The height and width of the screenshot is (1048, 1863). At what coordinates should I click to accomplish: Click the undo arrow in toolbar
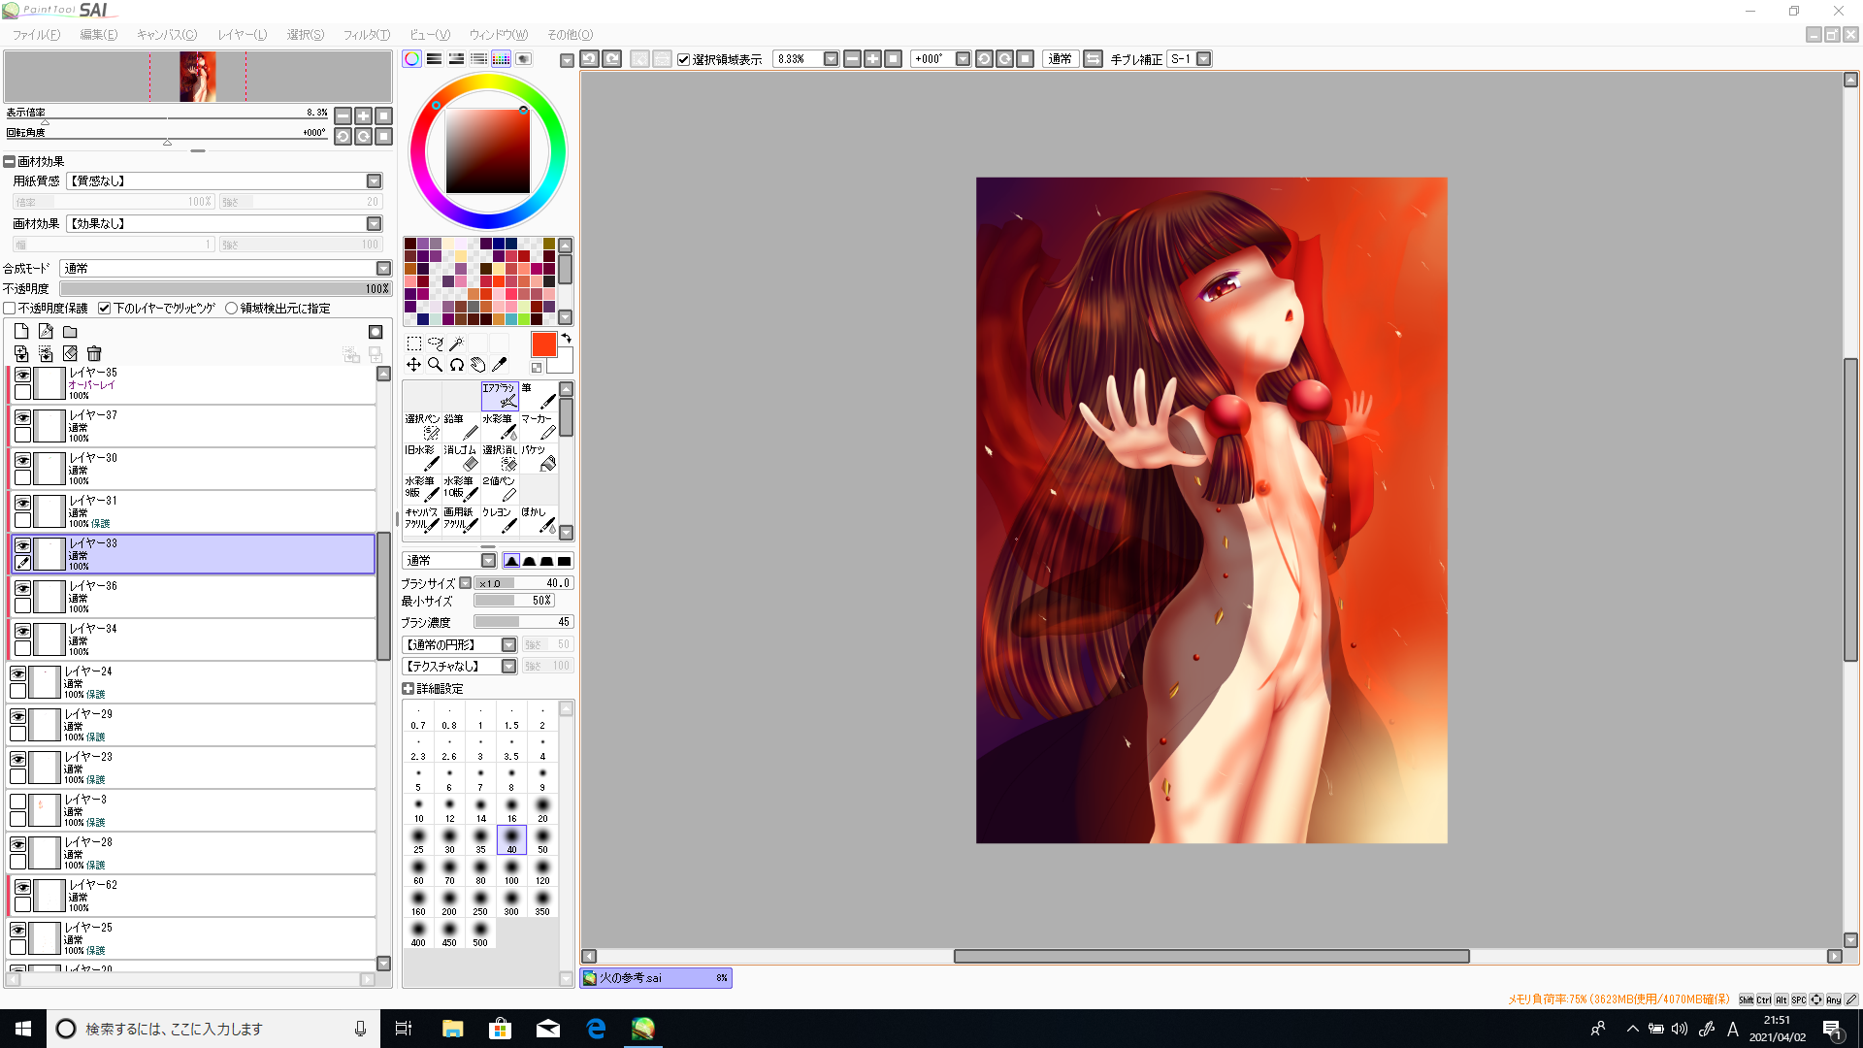click(589, 59)
